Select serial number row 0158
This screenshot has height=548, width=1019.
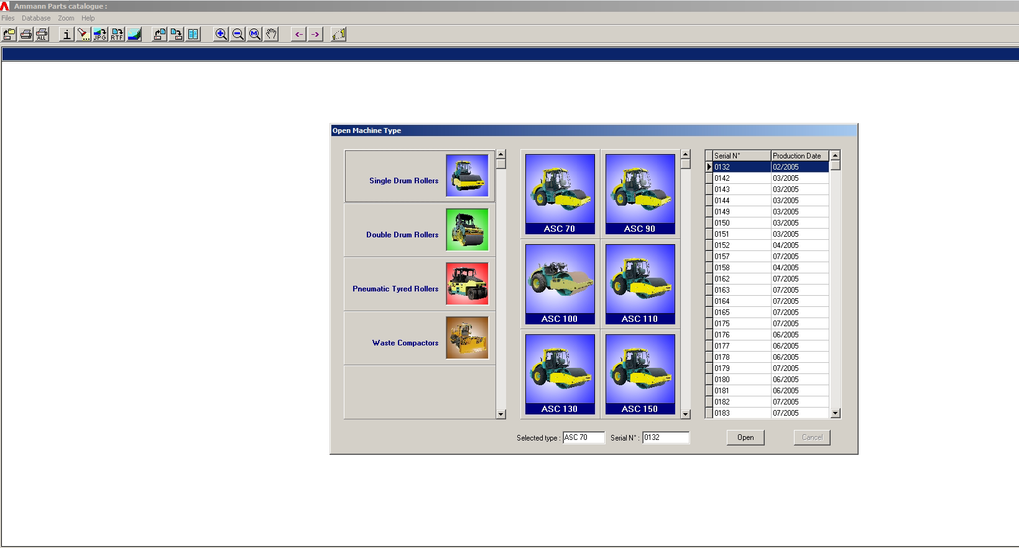(x=771, y=268)
